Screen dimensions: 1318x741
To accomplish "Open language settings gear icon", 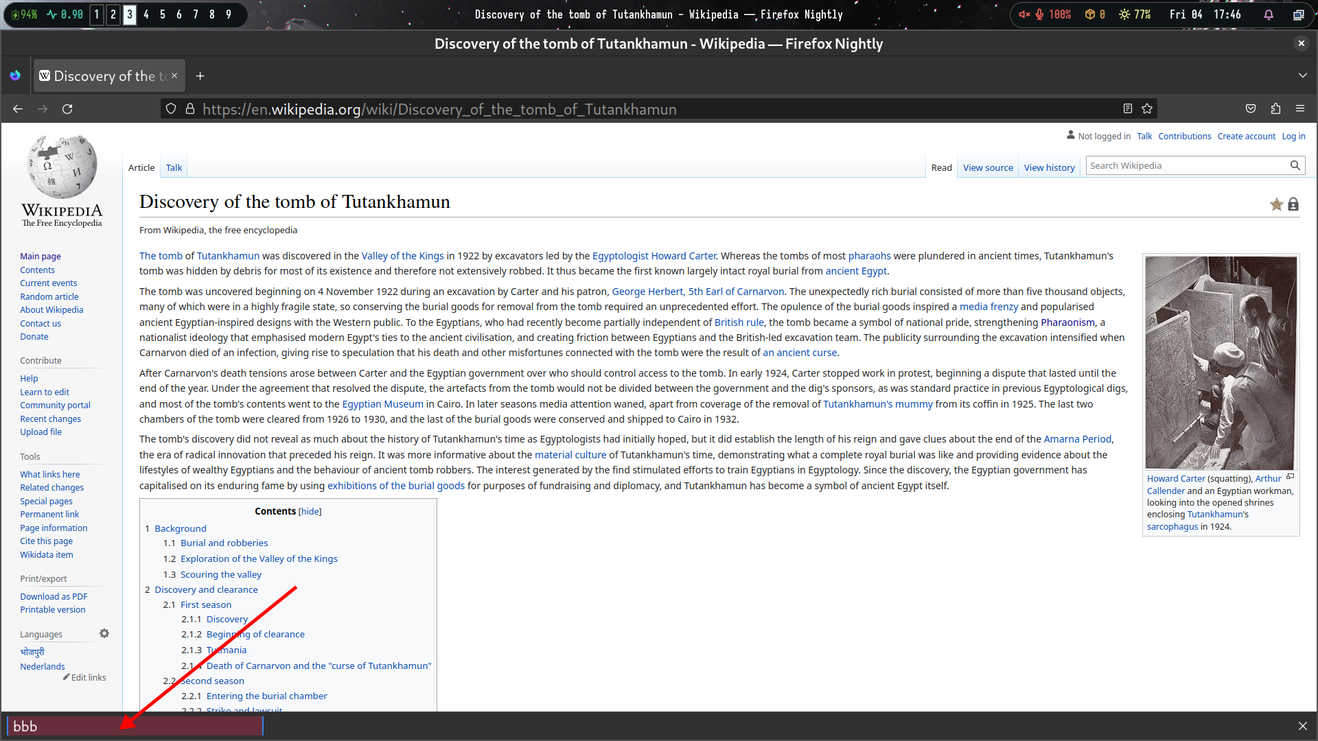I will pos(104,633).
